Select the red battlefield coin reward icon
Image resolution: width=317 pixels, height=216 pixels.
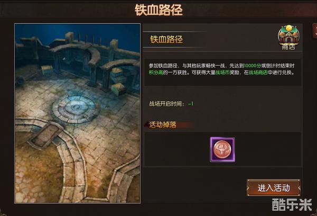click(x=222, y=149)
